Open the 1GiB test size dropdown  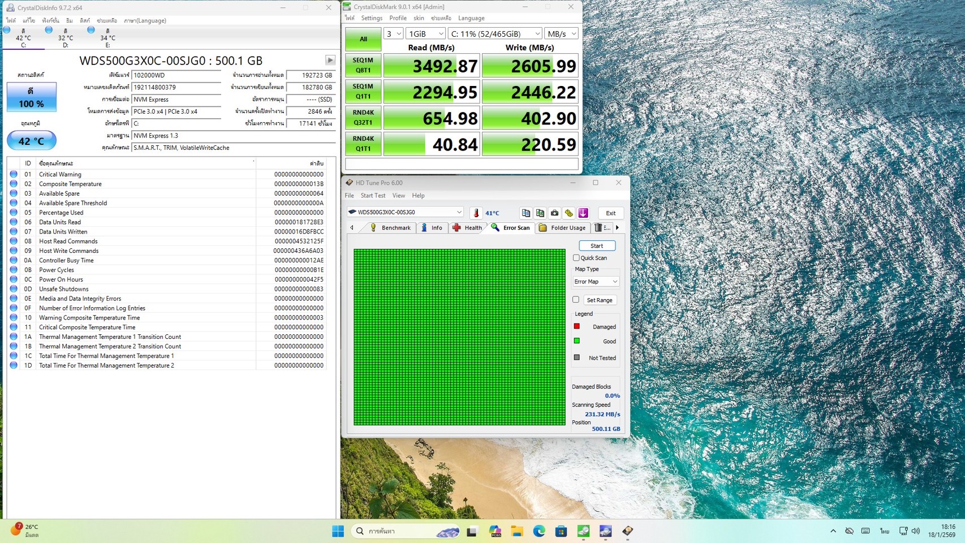(x=425, y=34)
